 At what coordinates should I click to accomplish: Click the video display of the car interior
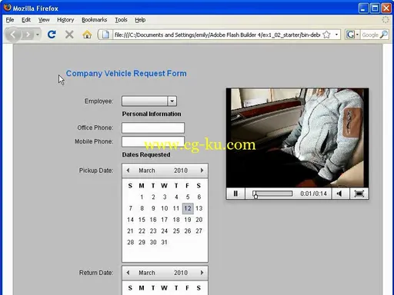point(297,138)
